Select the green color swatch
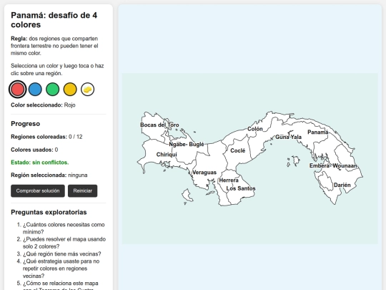The height and width of the screenshot is (290, 386). (x=53, y=90)
